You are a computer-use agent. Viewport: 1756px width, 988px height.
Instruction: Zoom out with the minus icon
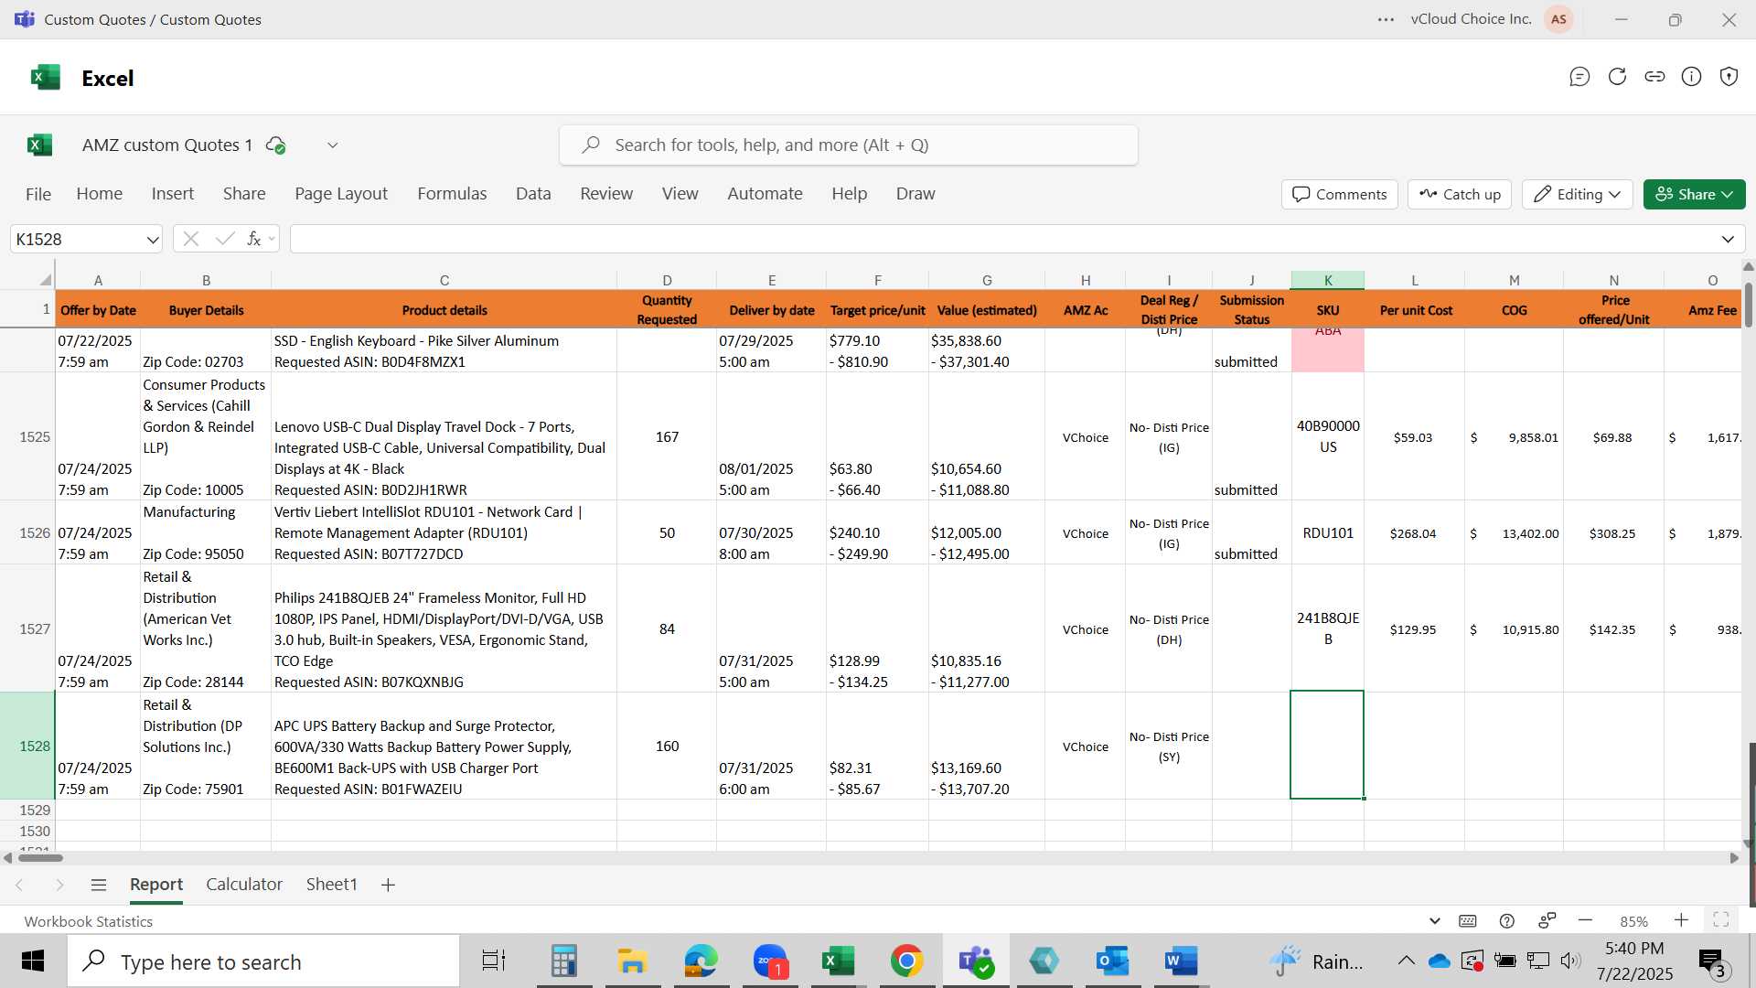[1585, 921]
